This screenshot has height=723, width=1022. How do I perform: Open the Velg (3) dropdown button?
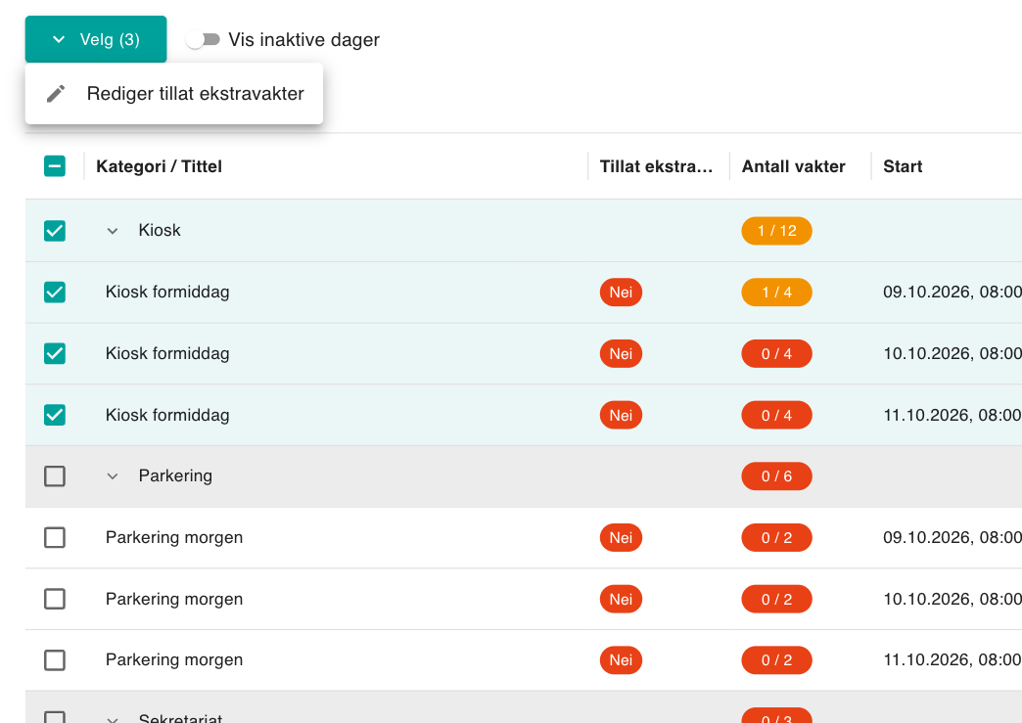pos(96,39)
